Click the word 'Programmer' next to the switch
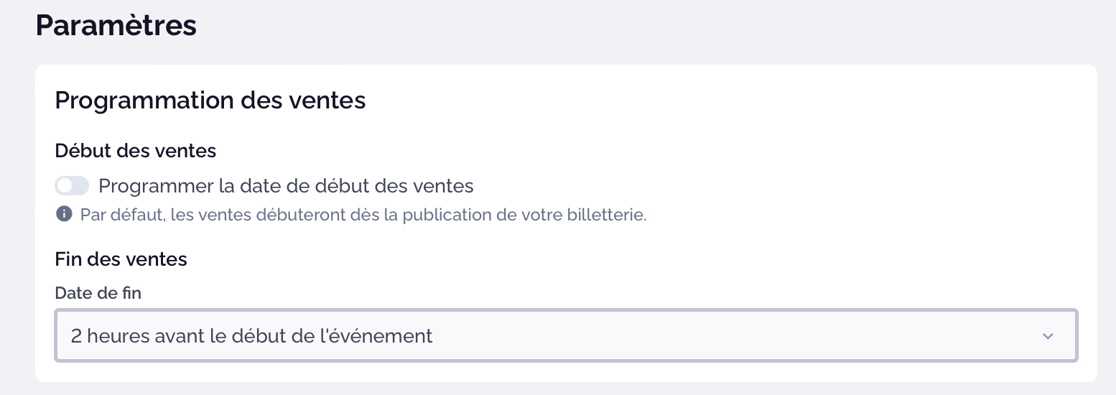This screenshot has height=395, width=1116. pyautogui.click(x=156, y=187)
